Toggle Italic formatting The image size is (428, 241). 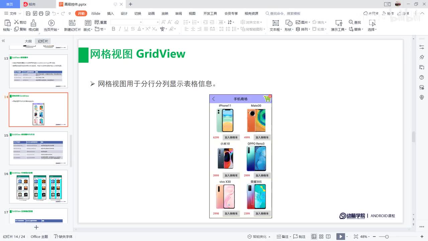(x=120, y=29)
